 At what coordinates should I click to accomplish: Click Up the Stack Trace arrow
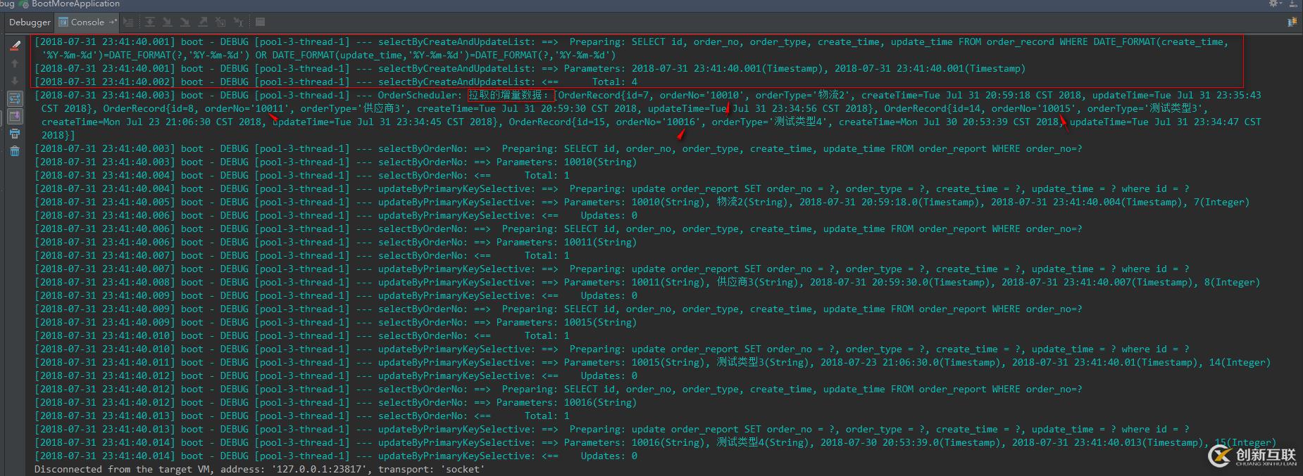(15, 63)
